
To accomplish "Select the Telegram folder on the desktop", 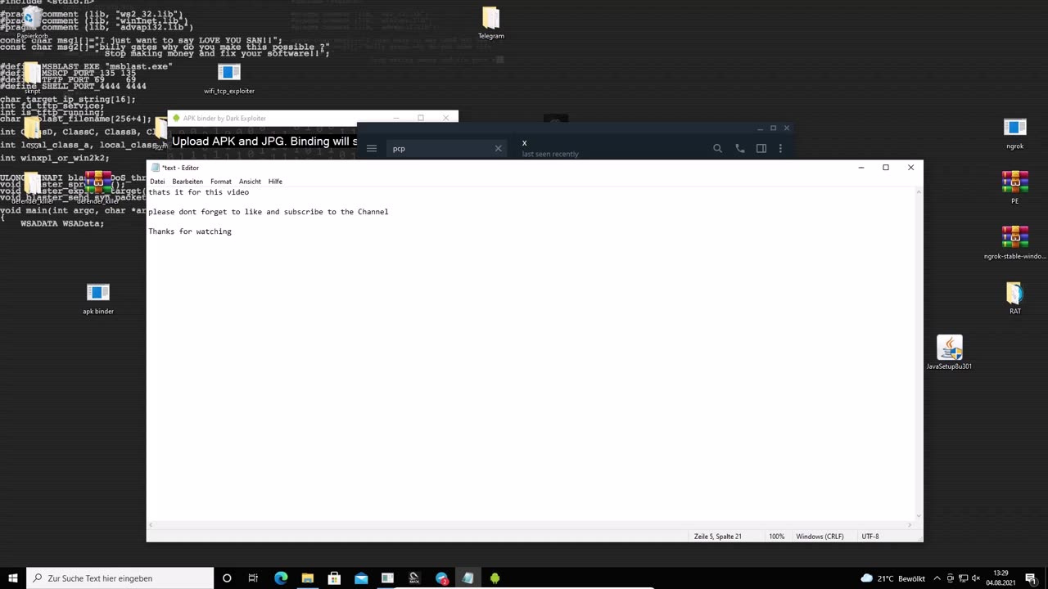I will point(491,23).
